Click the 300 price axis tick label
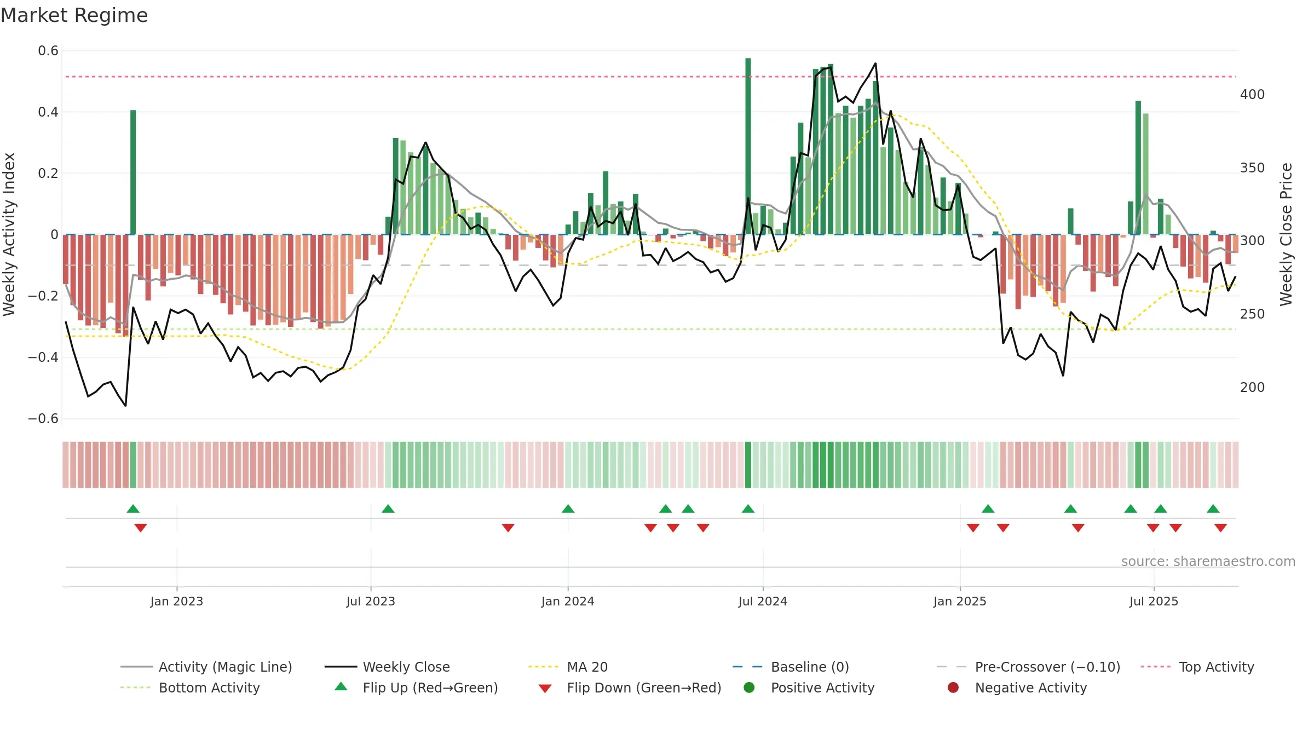Screen dimensions: 1314x739 1253,241
